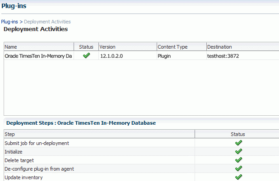The height and width of the screenshot is (181, 279).
Task: Click the green checkmark status of Oracle TimesTen row
Action: coord(87,55)
